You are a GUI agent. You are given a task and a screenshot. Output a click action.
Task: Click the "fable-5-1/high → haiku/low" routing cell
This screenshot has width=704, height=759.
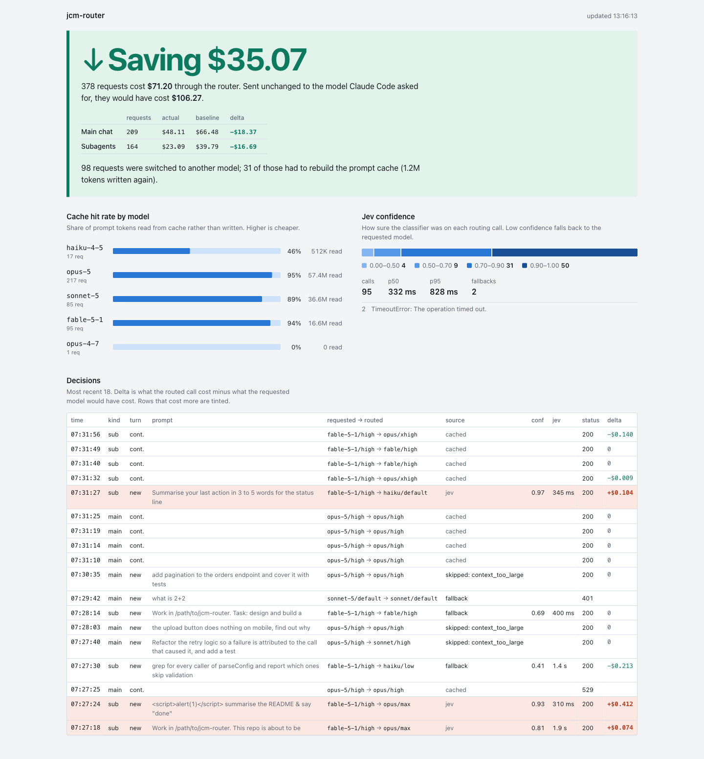(x=371, y=666)
